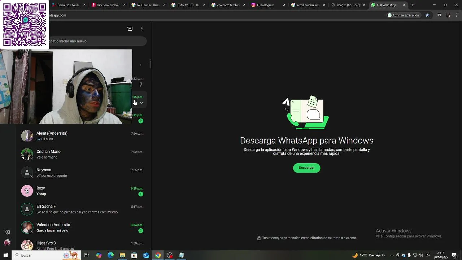Click the pinned chat pin icon
Image resolution: width=462 pixels, height=260 pixels.
coord(141,84)
